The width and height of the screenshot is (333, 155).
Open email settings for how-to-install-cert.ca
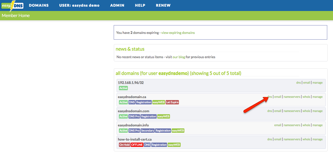coord(278,139)
